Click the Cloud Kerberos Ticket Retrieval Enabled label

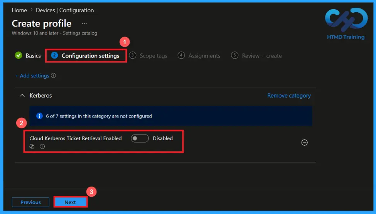(x=76, y=138)
